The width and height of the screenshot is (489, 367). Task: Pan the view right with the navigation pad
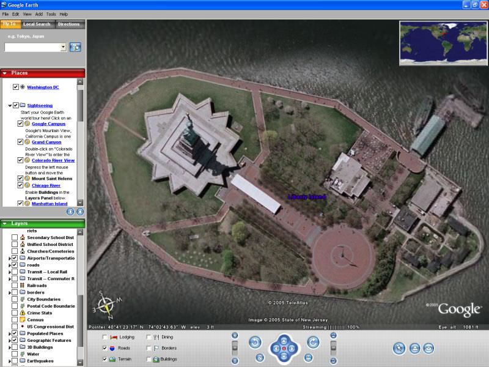pos(292,348)
